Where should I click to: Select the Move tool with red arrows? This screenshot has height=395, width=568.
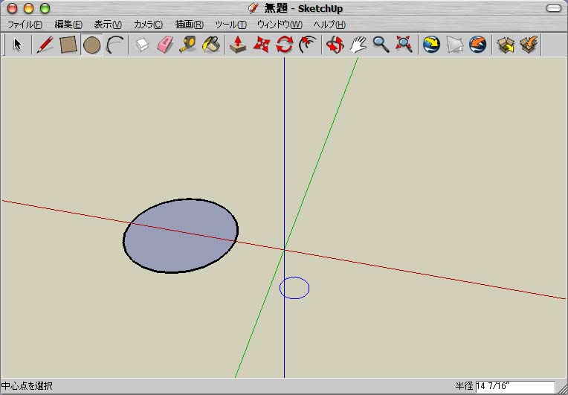(x=261, y=45)
